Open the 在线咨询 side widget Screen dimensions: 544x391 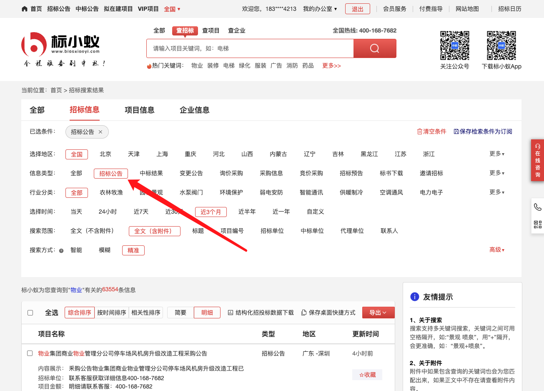537,160
